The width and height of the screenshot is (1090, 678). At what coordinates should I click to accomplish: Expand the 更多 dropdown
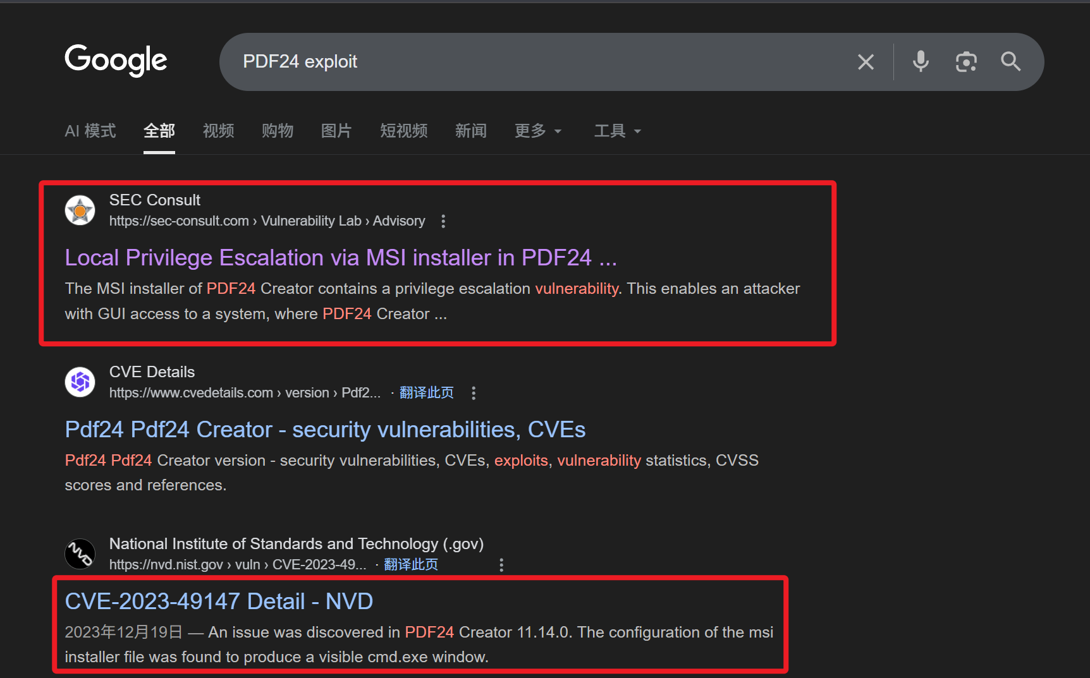click(x=537, y=131)
